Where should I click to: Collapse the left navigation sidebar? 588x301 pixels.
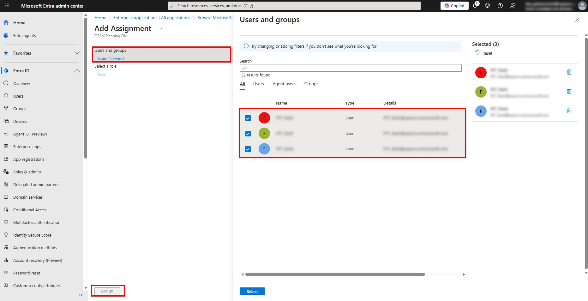[x=81, y=295]
